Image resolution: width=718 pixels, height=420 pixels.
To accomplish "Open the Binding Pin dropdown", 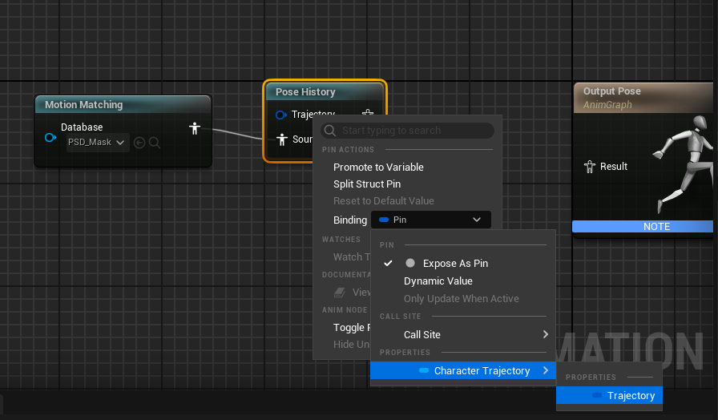I will pos(431,220).
